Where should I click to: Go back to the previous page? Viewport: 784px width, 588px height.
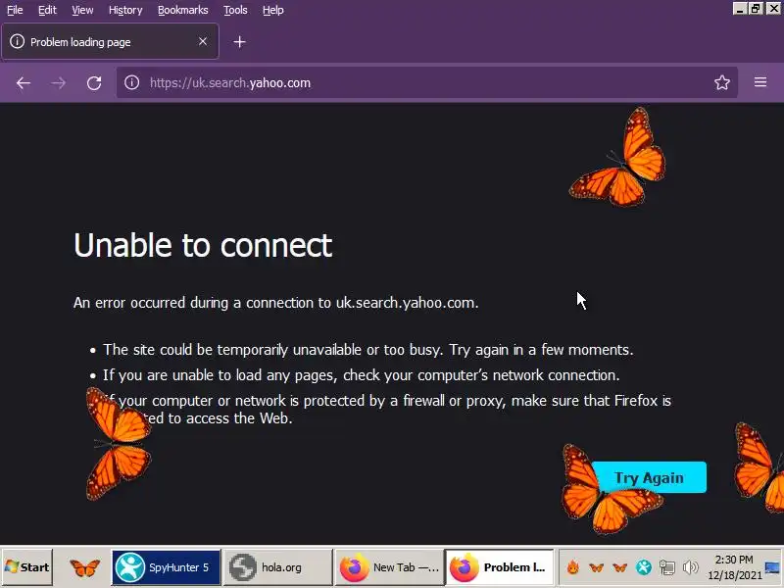[23, 83]
